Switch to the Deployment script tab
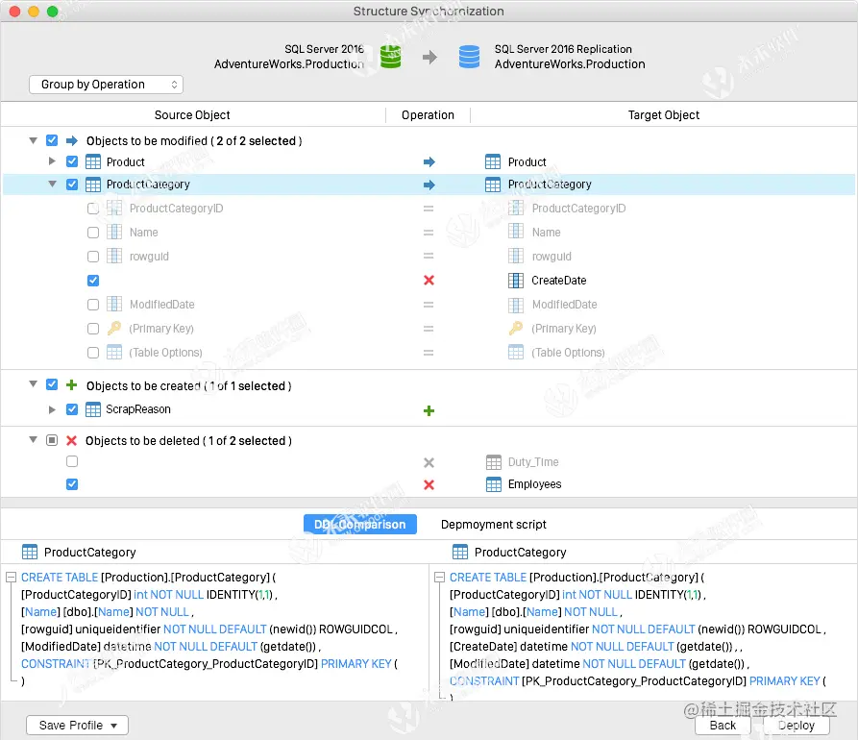Image resolution: width=858 pixels, height=740 pixels. (494, 525)
